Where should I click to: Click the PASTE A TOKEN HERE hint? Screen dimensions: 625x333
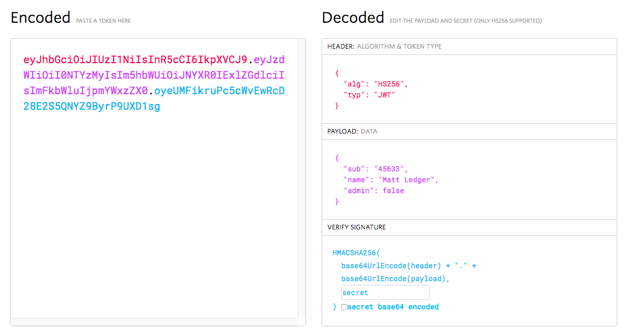point(103,21)
